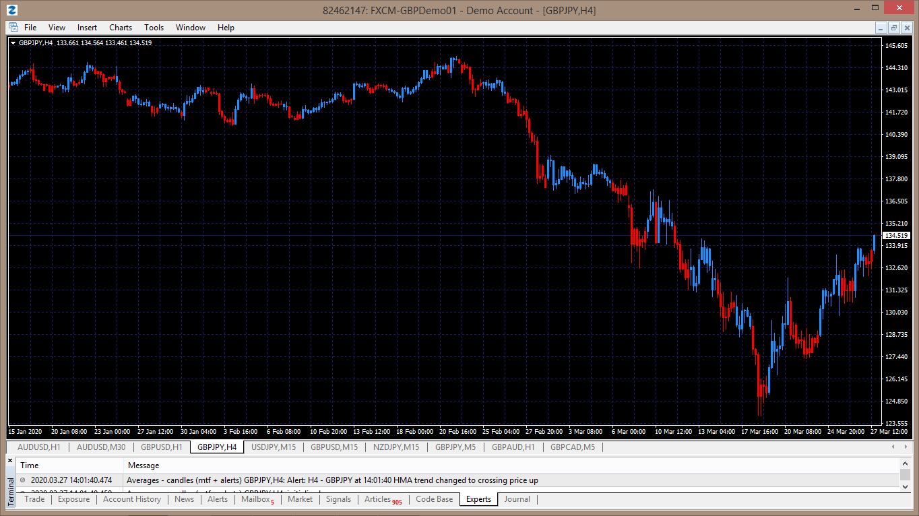
Task: Open the Journal tab in Terminal
Action: (x=517, y=499)
